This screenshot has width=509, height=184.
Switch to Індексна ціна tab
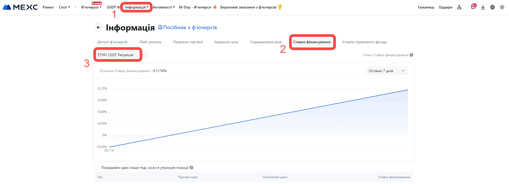click(x=226, y=42)
